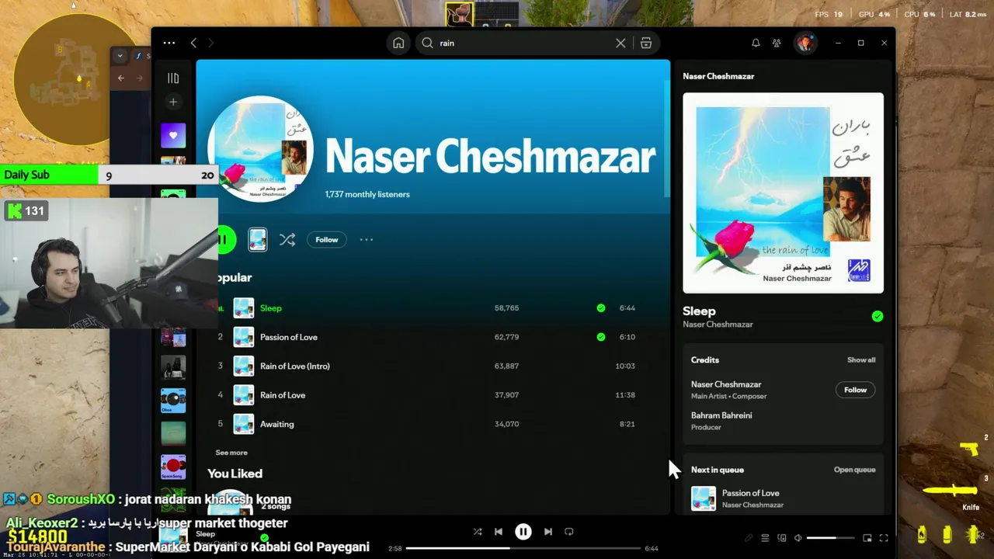Toggle repeat in the player bar
Image resolution: width=994 pixels, height=559 pixels.
pyautogui.click(x=569, y=532)
